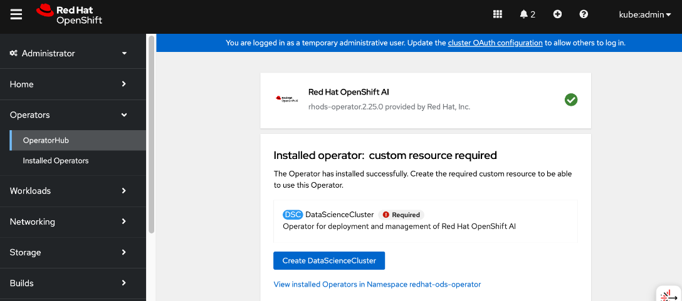Go to Installed Operators in sidebar
The height and width of the screenshot is (301, 682).
tap(78, 161)
